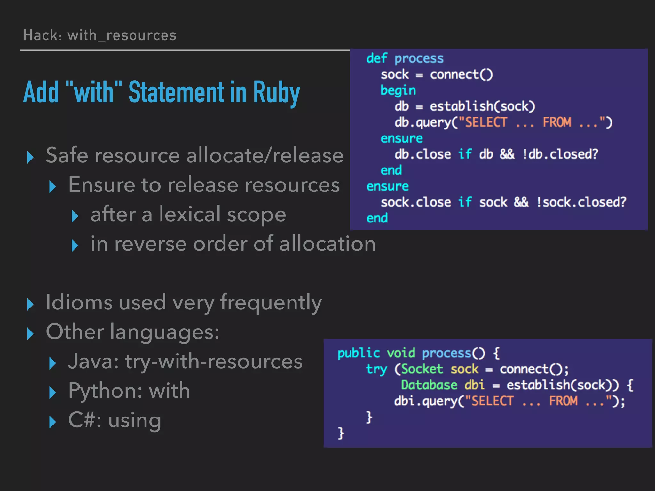This screenshot has height=491, width=655.
Task: Click the 'Hack: with_resources' header text
Action: click(x=100, y=35)
